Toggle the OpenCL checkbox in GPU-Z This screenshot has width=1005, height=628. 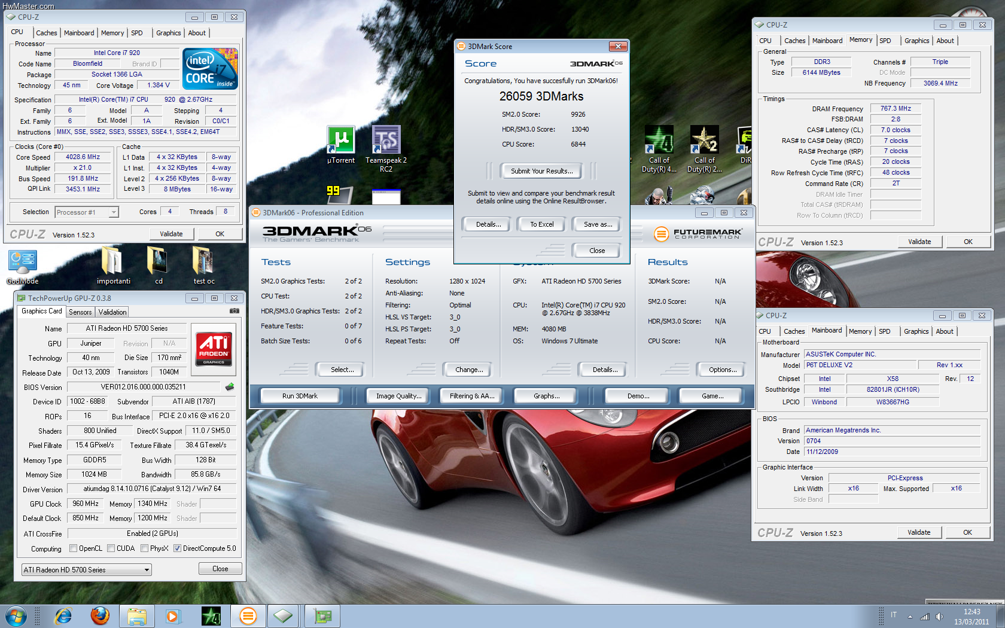click(x=73, y=548)
